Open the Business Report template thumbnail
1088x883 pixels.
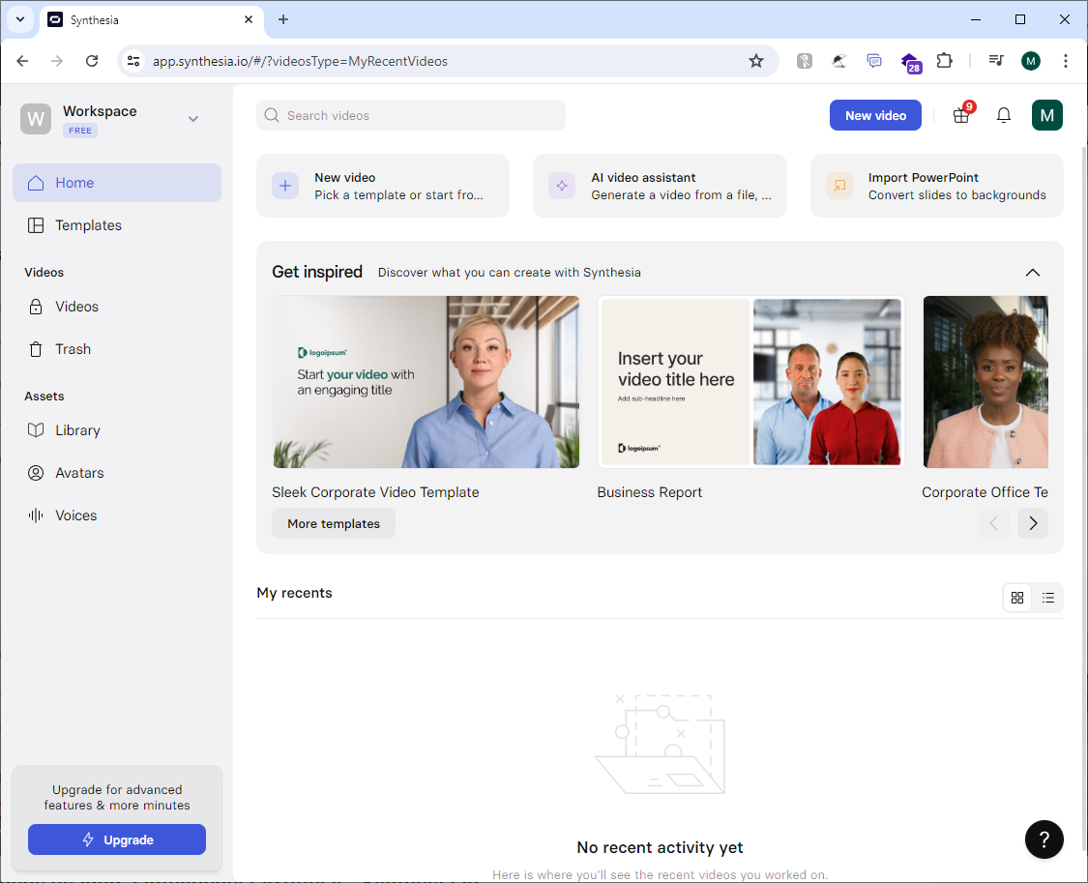tap(750, 382)
